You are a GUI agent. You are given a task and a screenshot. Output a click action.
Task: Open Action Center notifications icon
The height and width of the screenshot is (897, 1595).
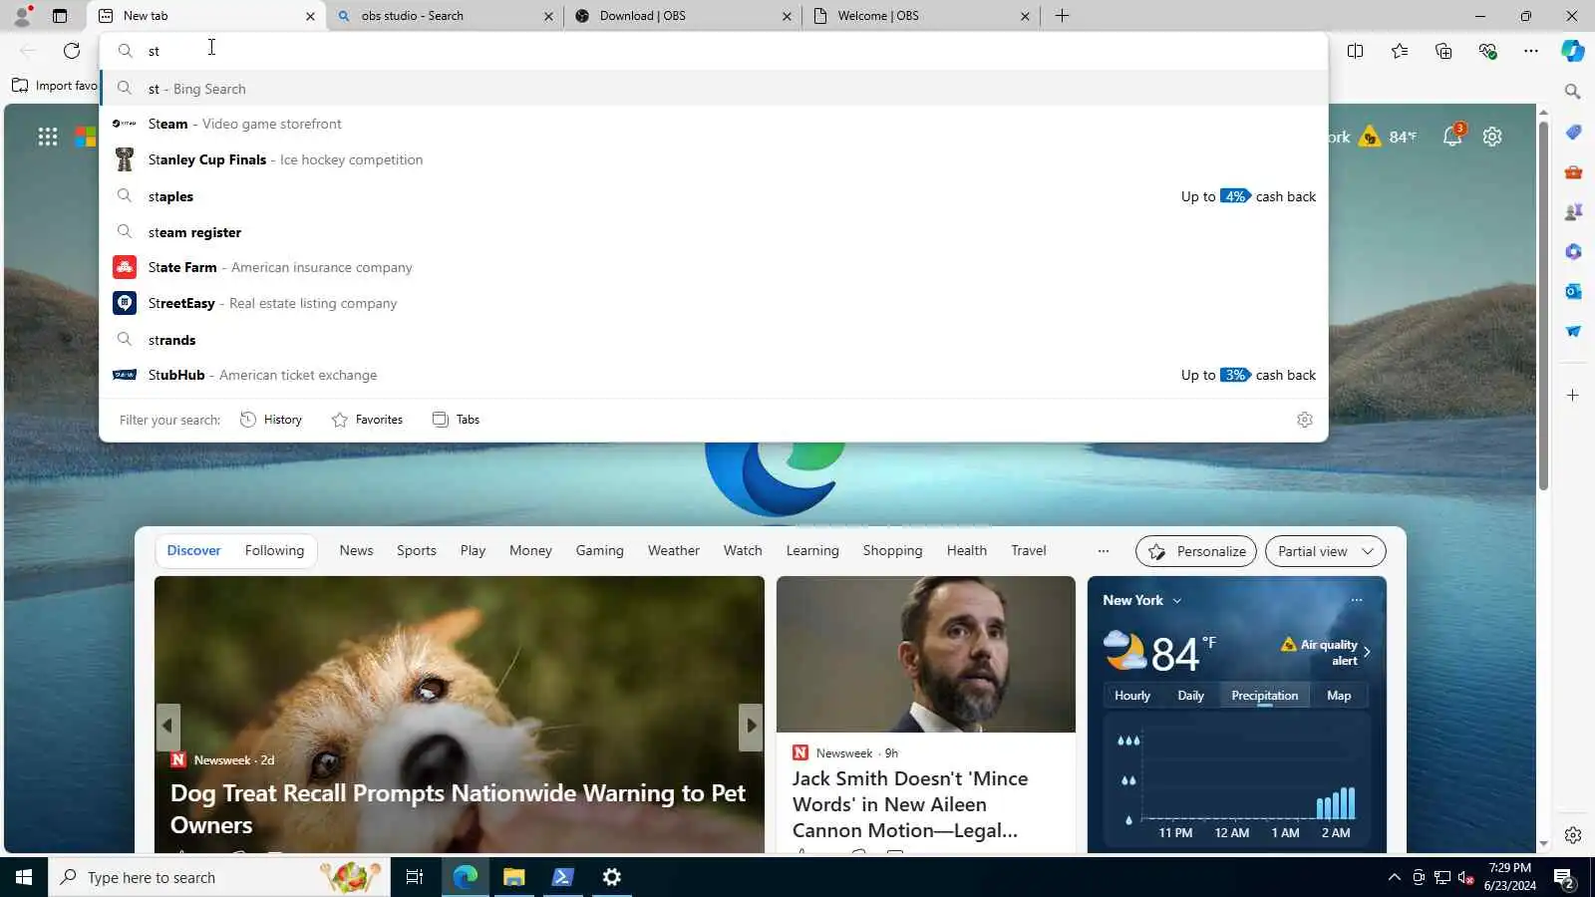click(x=1563, y=877)
